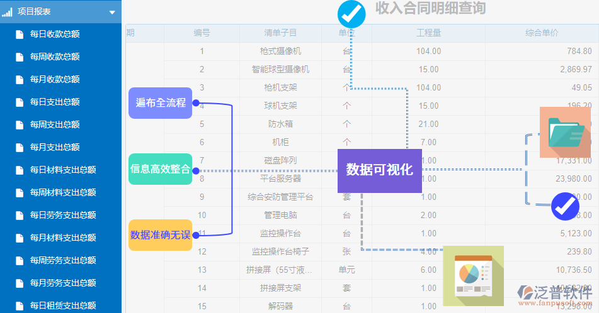Click the document icon beside 每日收款总额
Screen dimensions: 599x313
20,34
